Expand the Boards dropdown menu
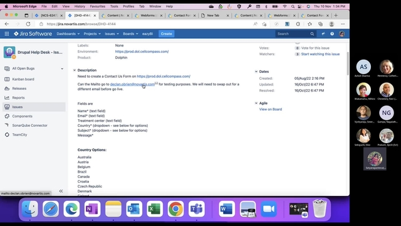This screenshot has width=401, height=226. click(x=130, y=34)
